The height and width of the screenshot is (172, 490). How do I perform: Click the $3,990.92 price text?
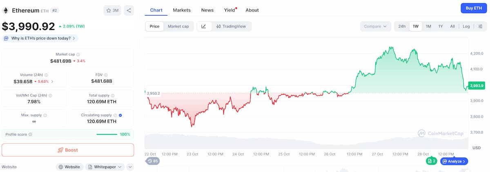pyautogui.click(x=28, y=27)
